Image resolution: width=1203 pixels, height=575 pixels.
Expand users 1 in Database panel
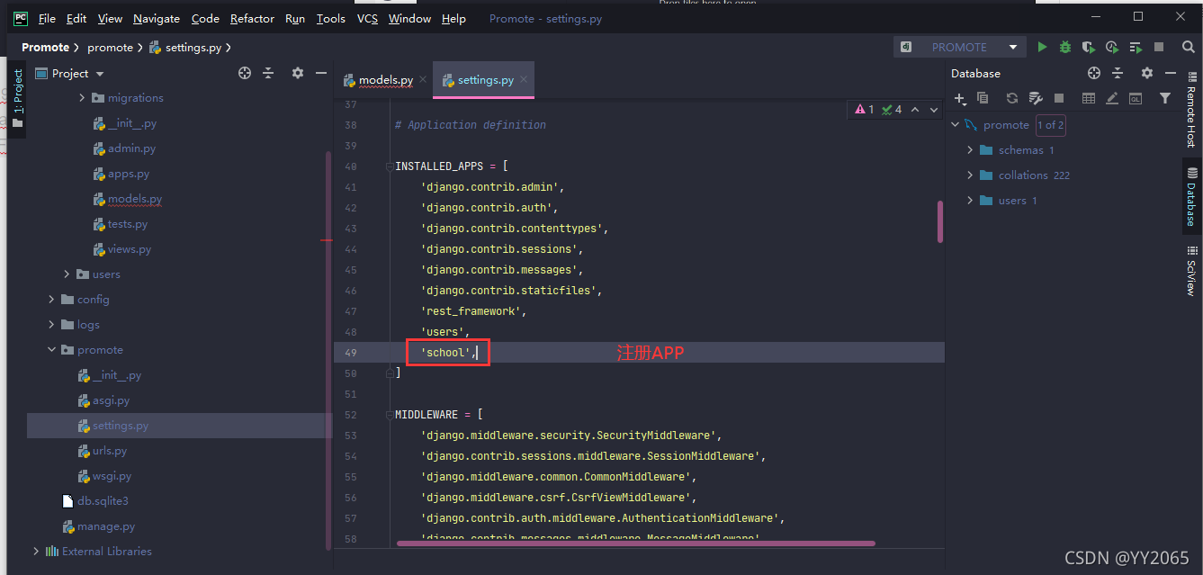(x=970, y=201)
